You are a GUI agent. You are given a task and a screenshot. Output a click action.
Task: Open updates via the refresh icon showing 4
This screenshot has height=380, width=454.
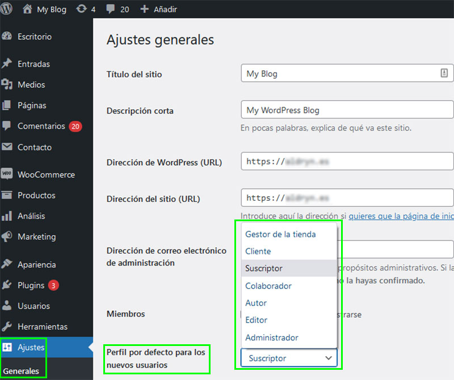85,9
